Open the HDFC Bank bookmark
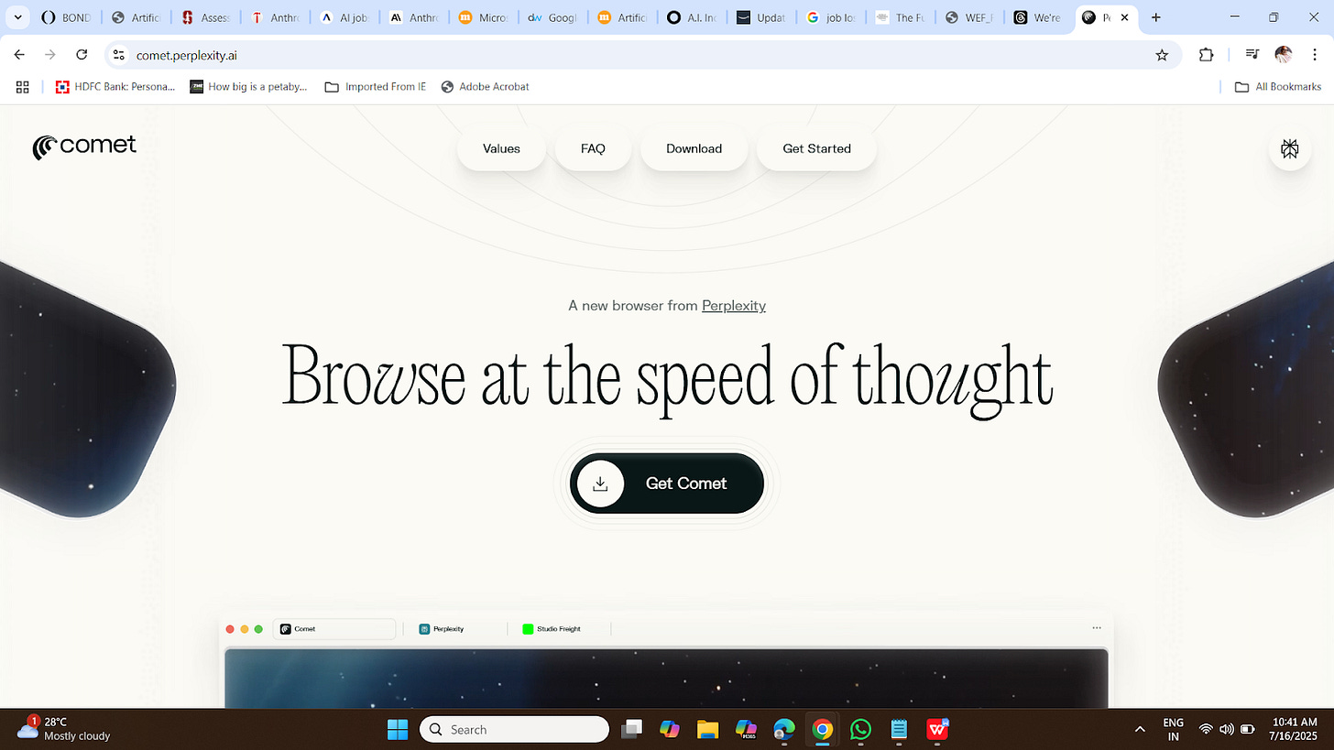 115,87
